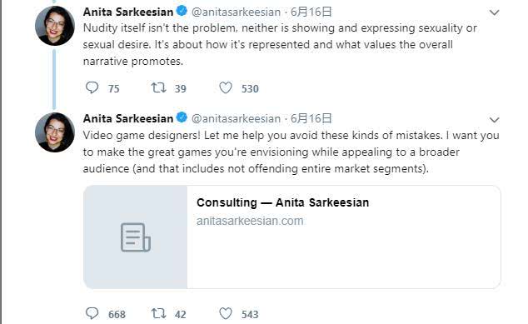Retweet the video game designers tweet

point(158,313)
